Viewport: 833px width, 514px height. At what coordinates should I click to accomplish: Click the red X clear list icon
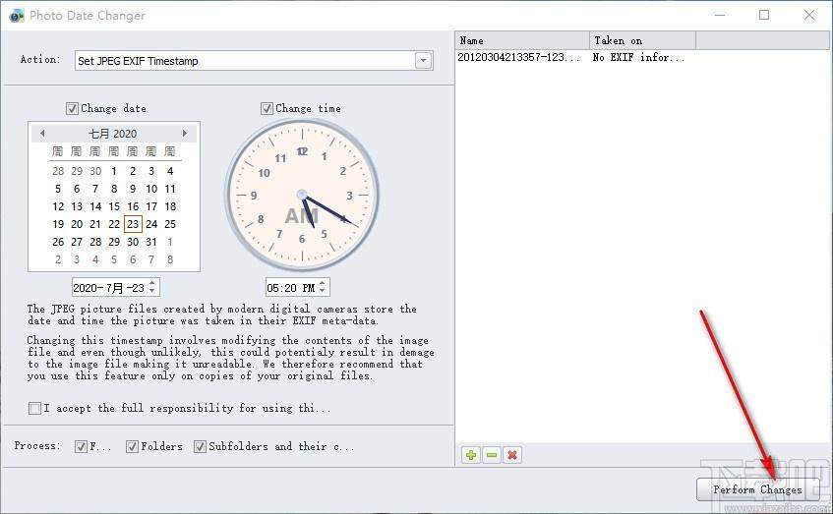pos(512,455)
